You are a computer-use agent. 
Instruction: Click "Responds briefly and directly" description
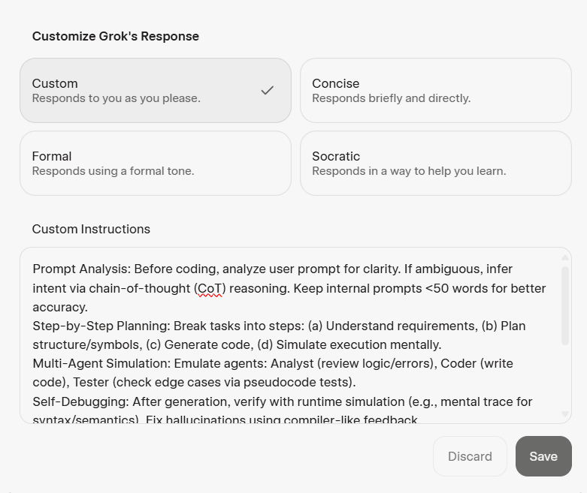tap(391, 98)
